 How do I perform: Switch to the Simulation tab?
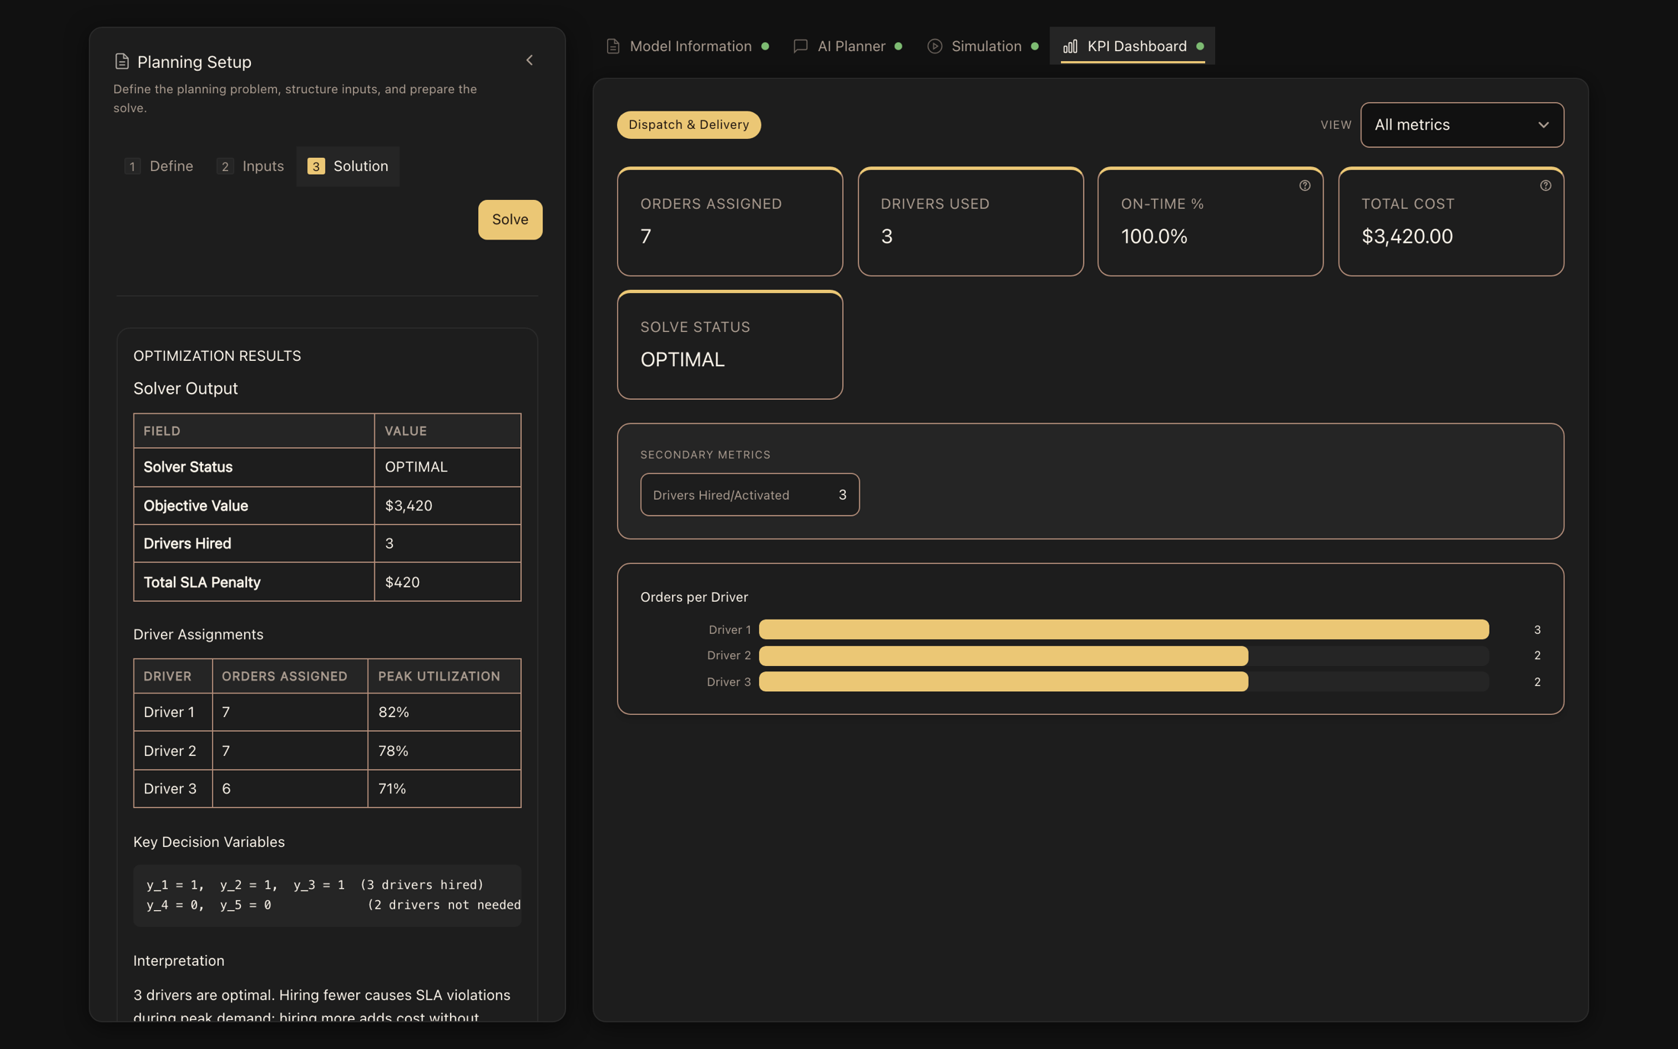click(982, 47)
